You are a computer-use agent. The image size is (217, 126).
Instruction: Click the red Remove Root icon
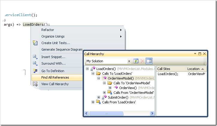click(142, 61)
